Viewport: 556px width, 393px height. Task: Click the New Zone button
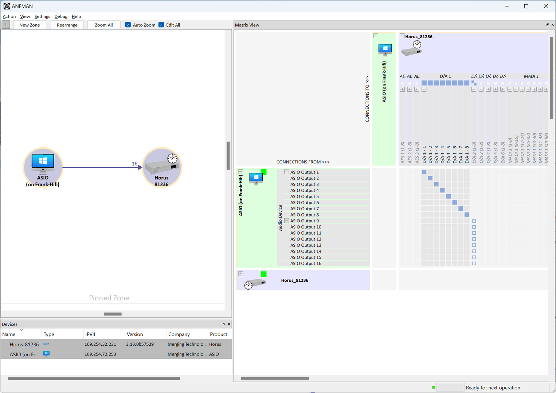(30, 25)
